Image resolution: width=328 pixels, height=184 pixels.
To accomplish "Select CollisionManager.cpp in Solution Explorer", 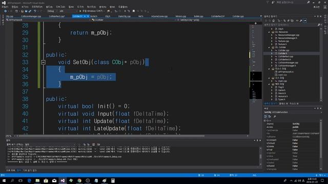I will pyautogui.click(x=288, y=62).
